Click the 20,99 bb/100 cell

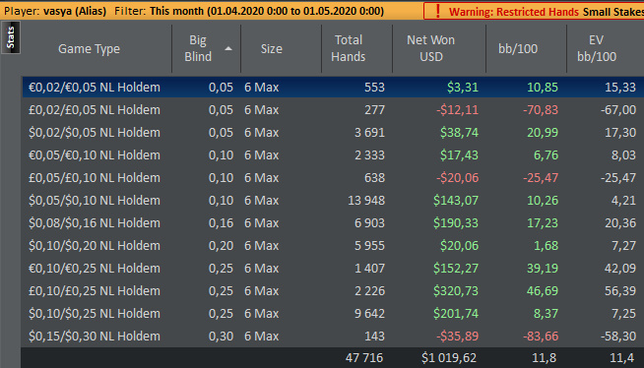[x=543, y=132]
